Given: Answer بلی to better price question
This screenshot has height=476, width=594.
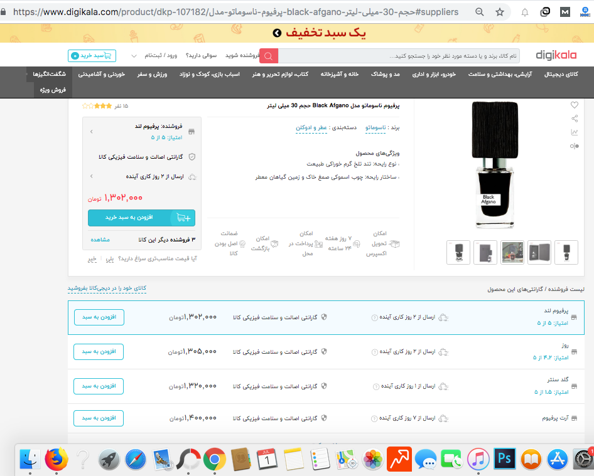Looking at the screenshot, I should point(109,259).
